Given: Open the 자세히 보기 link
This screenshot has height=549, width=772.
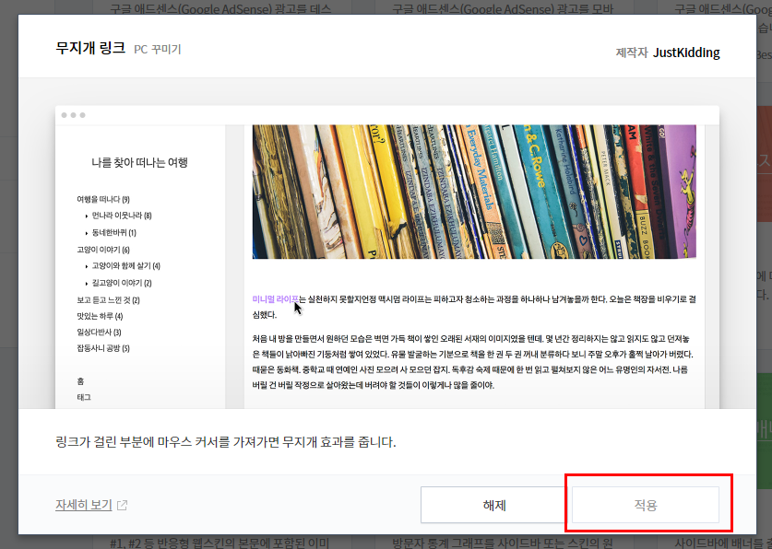Looking at the screenshot, I should pos(84,505).
